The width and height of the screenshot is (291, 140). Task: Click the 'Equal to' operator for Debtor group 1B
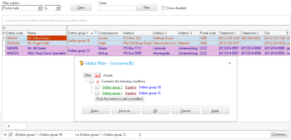tap(131, 87)
